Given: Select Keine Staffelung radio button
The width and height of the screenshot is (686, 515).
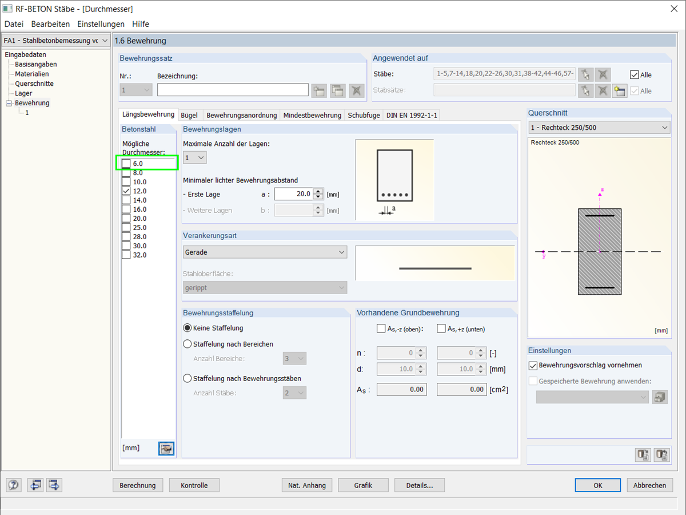Looking at the screenshot, I should [x=187, y=328].
